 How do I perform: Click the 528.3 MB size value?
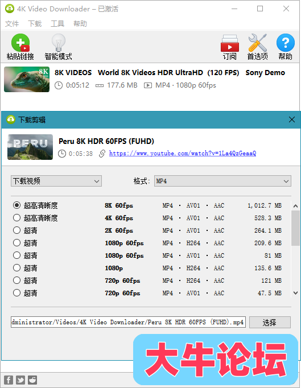[x=268, y=218]
